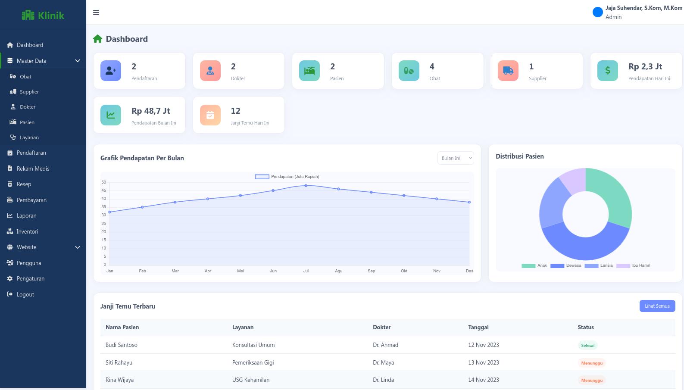Click the Obat pills icon card
684x390 pixels.
click(x=409, y=71)
